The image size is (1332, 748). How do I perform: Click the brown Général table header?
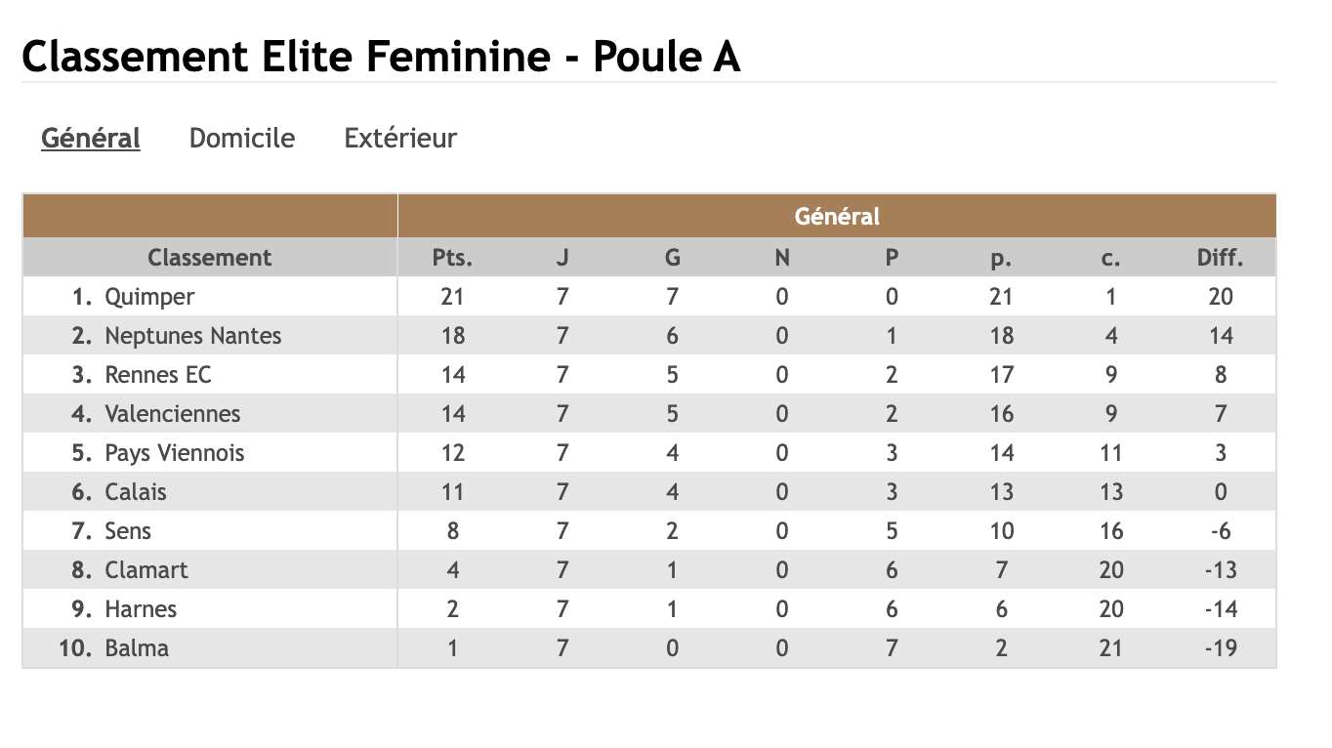coord(836,216)
